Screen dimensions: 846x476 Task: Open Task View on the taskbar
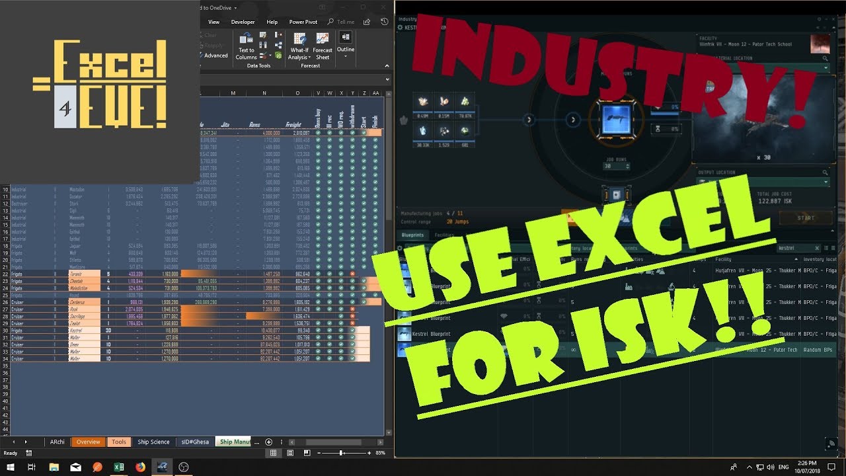click(x=32, y=467)
